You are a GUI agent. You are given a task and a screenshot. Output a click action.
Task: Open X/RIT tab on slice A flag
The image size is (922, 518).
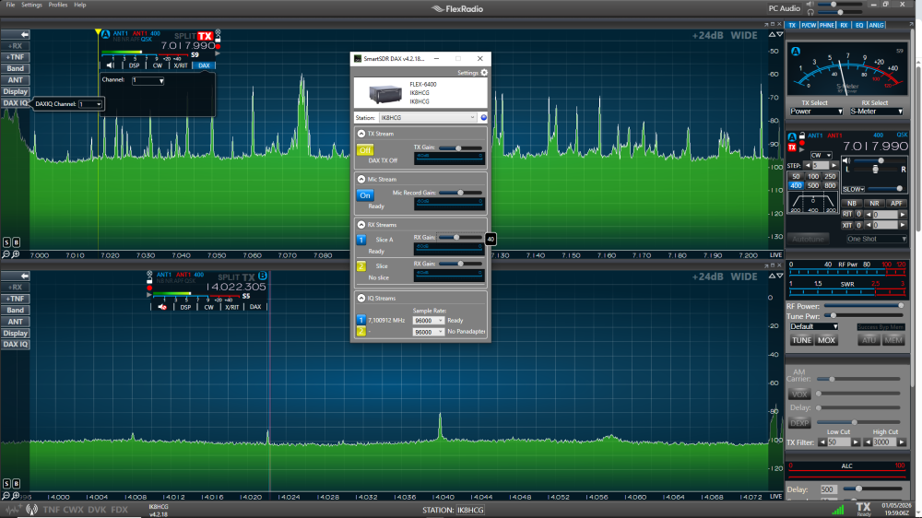181,65
